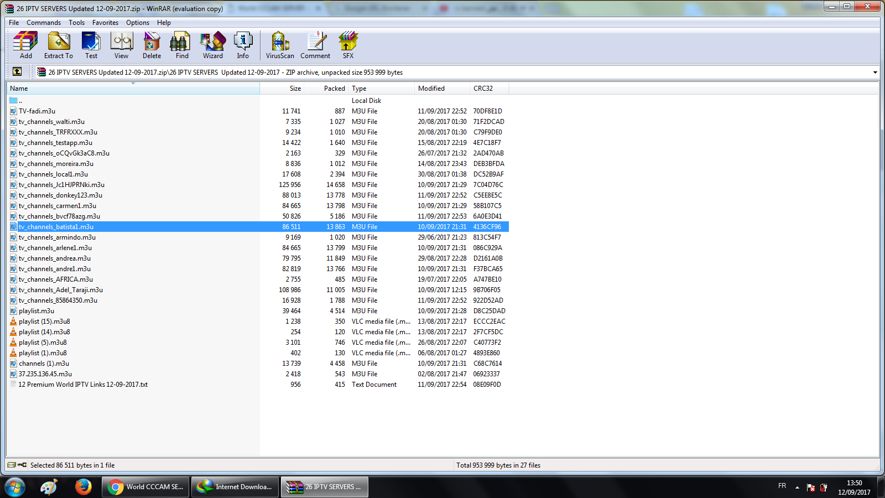
Task: Open the File menu
Action: pyautogui.click(x=14, y=23)
